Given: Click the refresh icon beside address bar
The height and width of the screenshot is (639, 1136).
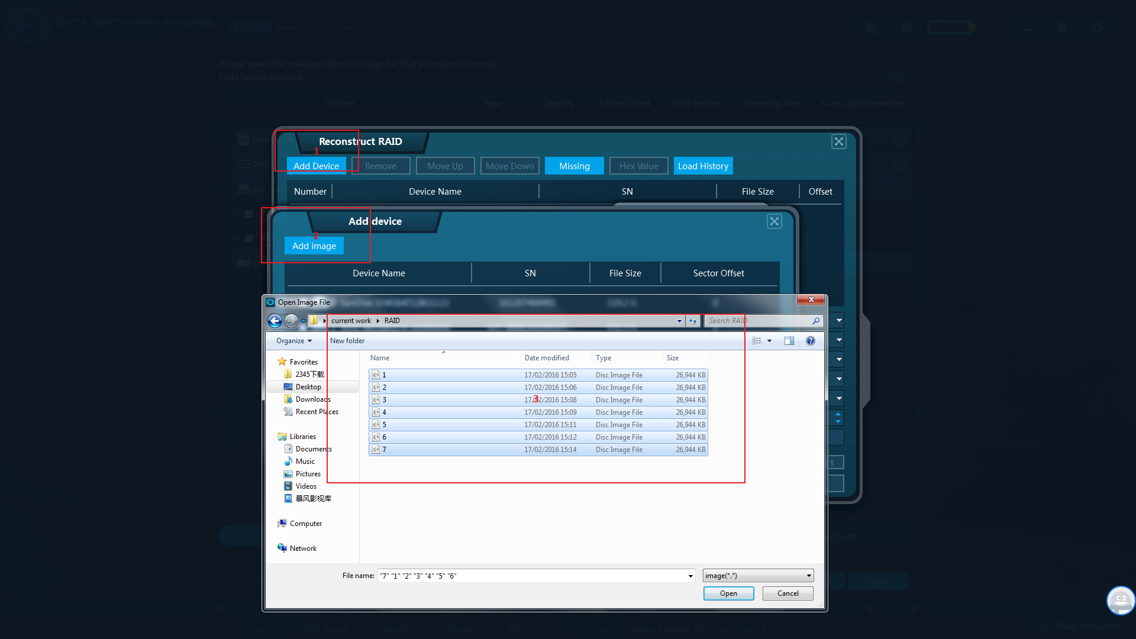Looking at the screenshot, I should pyautogui.click(x=693, y=321).
